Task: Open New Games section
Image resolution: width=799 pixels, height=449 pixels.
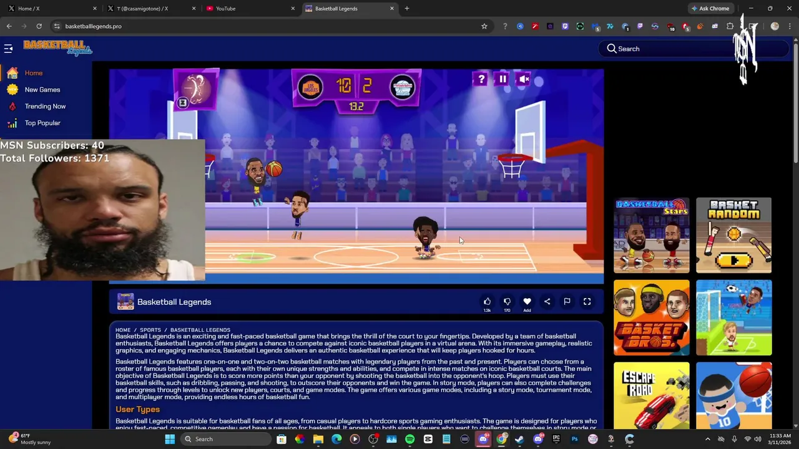Action: [42, 90]
